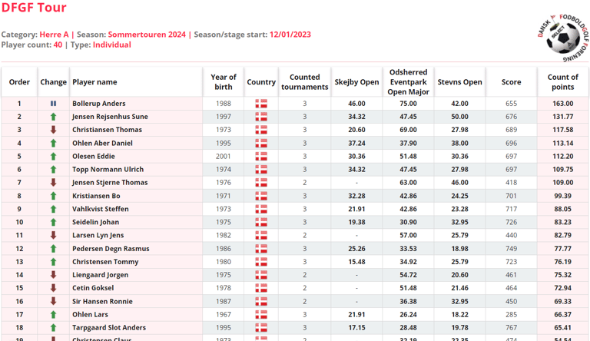
Task: Select player name Topp Normann Ulrich
Action: click(x=108, y=170)
